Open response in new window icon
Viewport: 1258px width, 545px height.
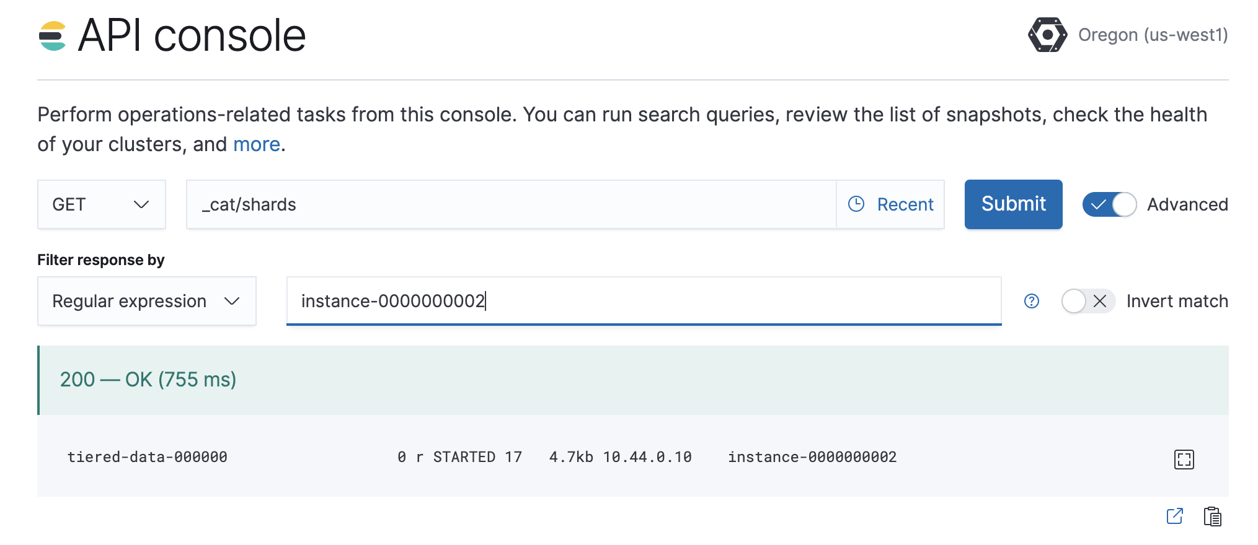point(1174,517)
